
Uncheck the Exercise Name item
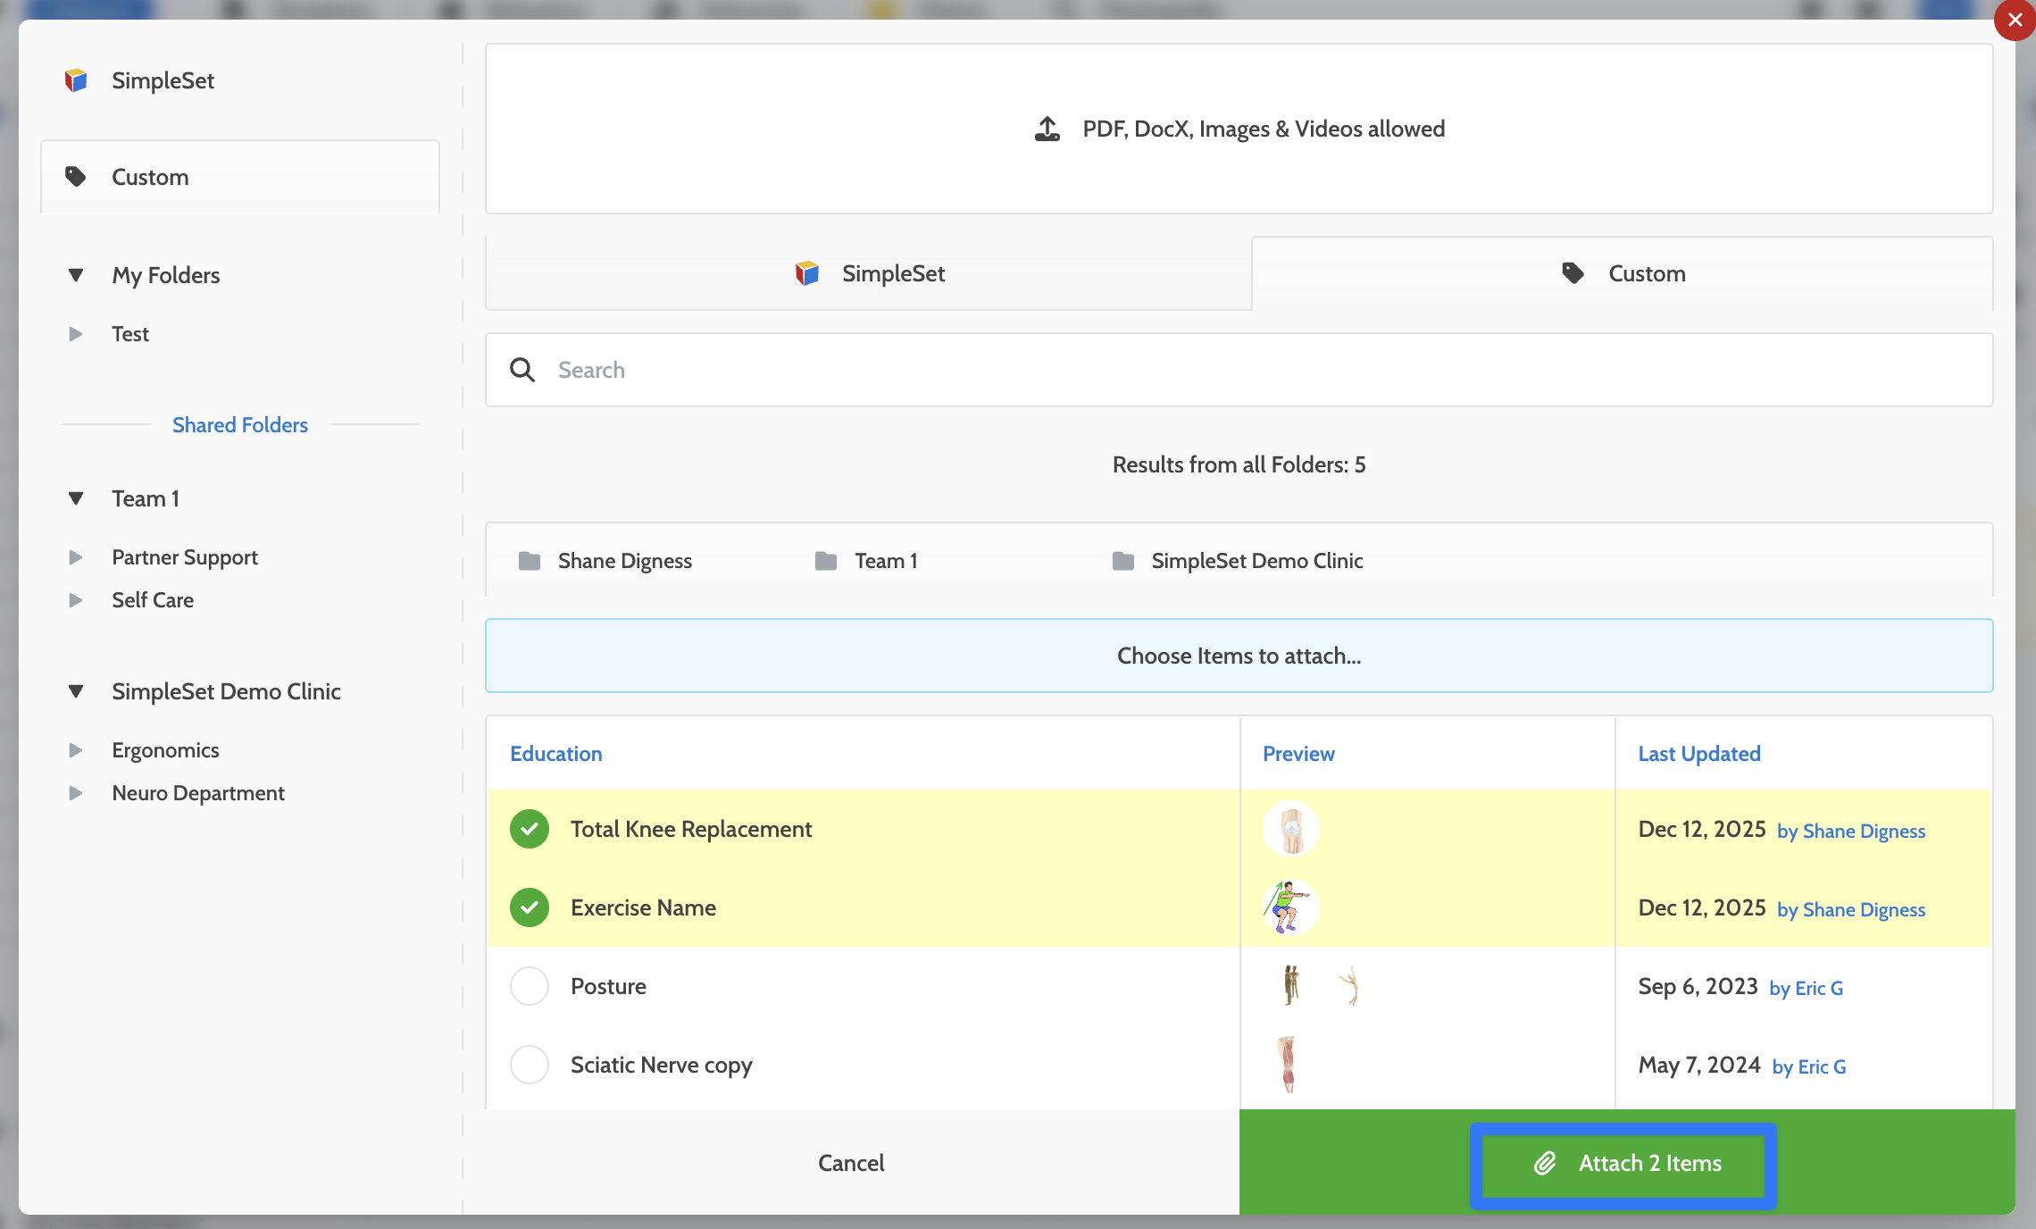click(x=530, y=907)
